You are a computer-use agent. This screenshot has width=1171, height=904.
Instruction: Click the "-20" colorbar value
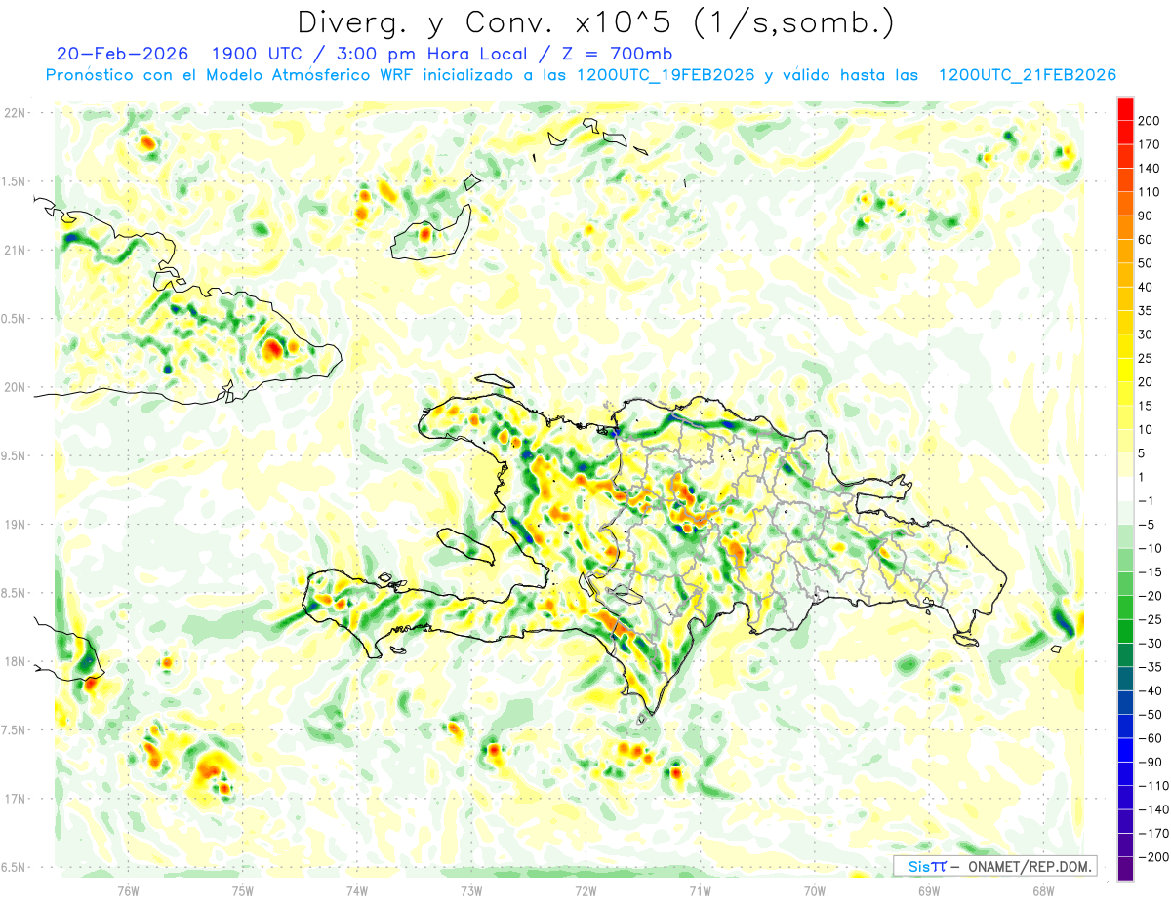point(1152,596)
